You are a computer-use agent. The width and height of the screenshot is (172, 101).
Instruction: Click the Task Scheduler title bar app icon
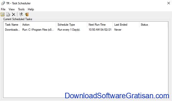click(3, 3)
